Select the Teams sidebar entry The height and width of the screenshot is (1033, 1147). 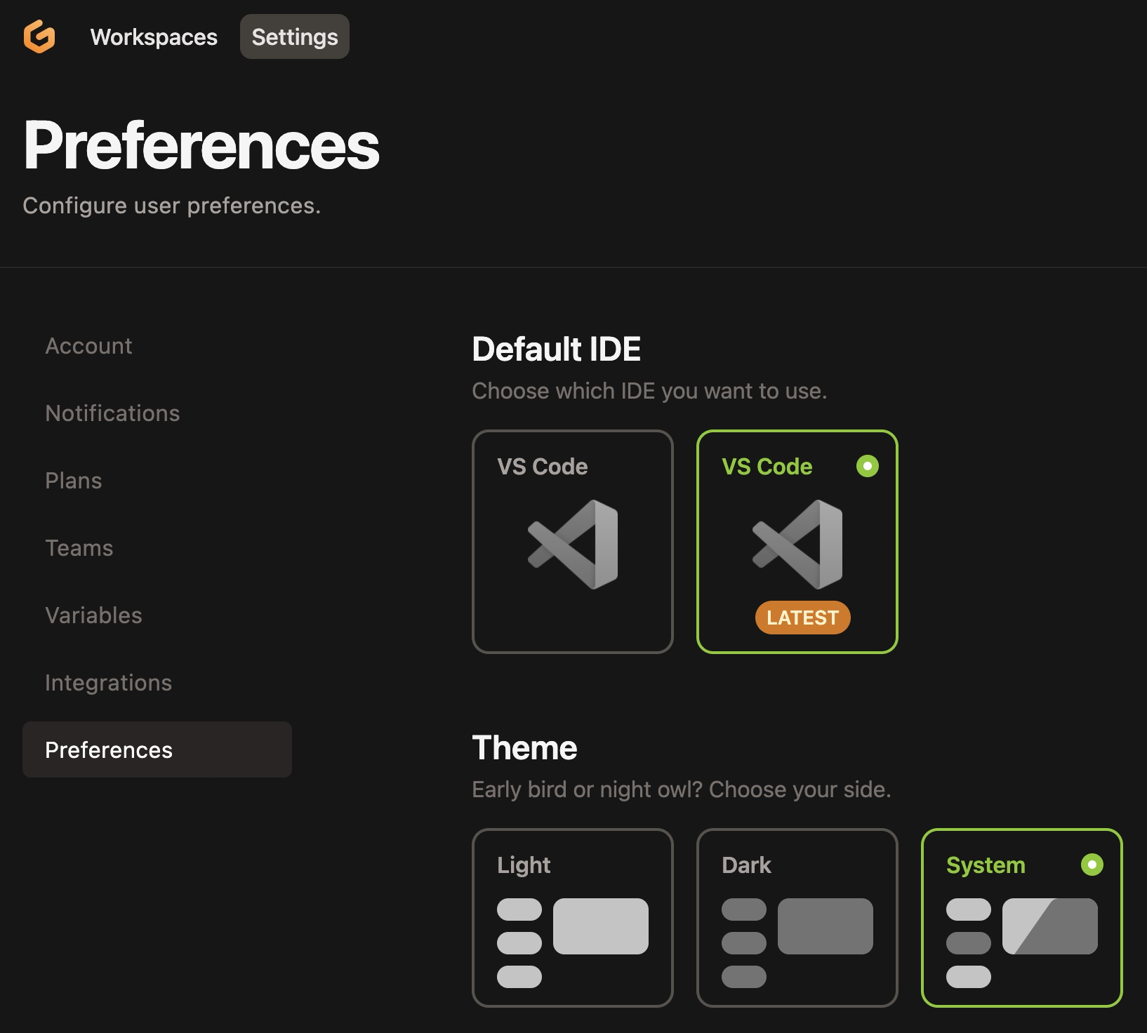(x=79, y=547)
